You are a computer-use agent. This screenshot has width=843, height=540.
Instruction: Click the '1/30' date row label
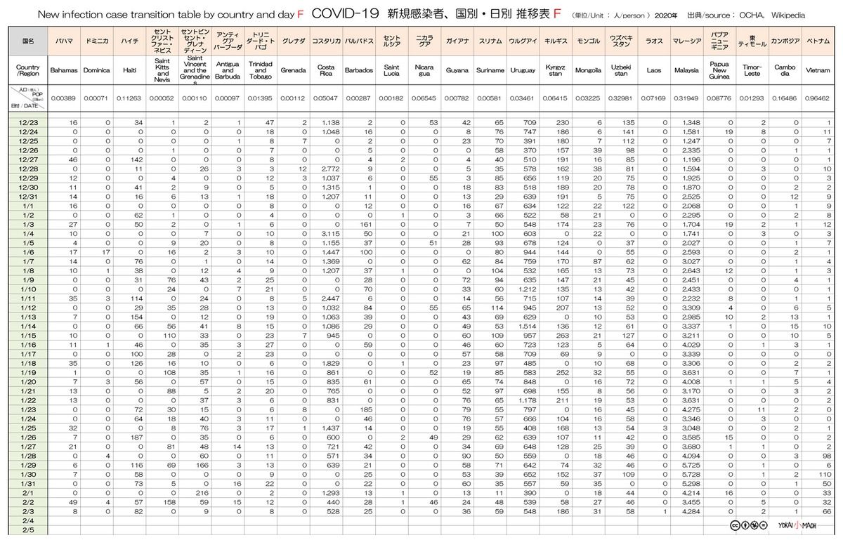click(28, 473)
